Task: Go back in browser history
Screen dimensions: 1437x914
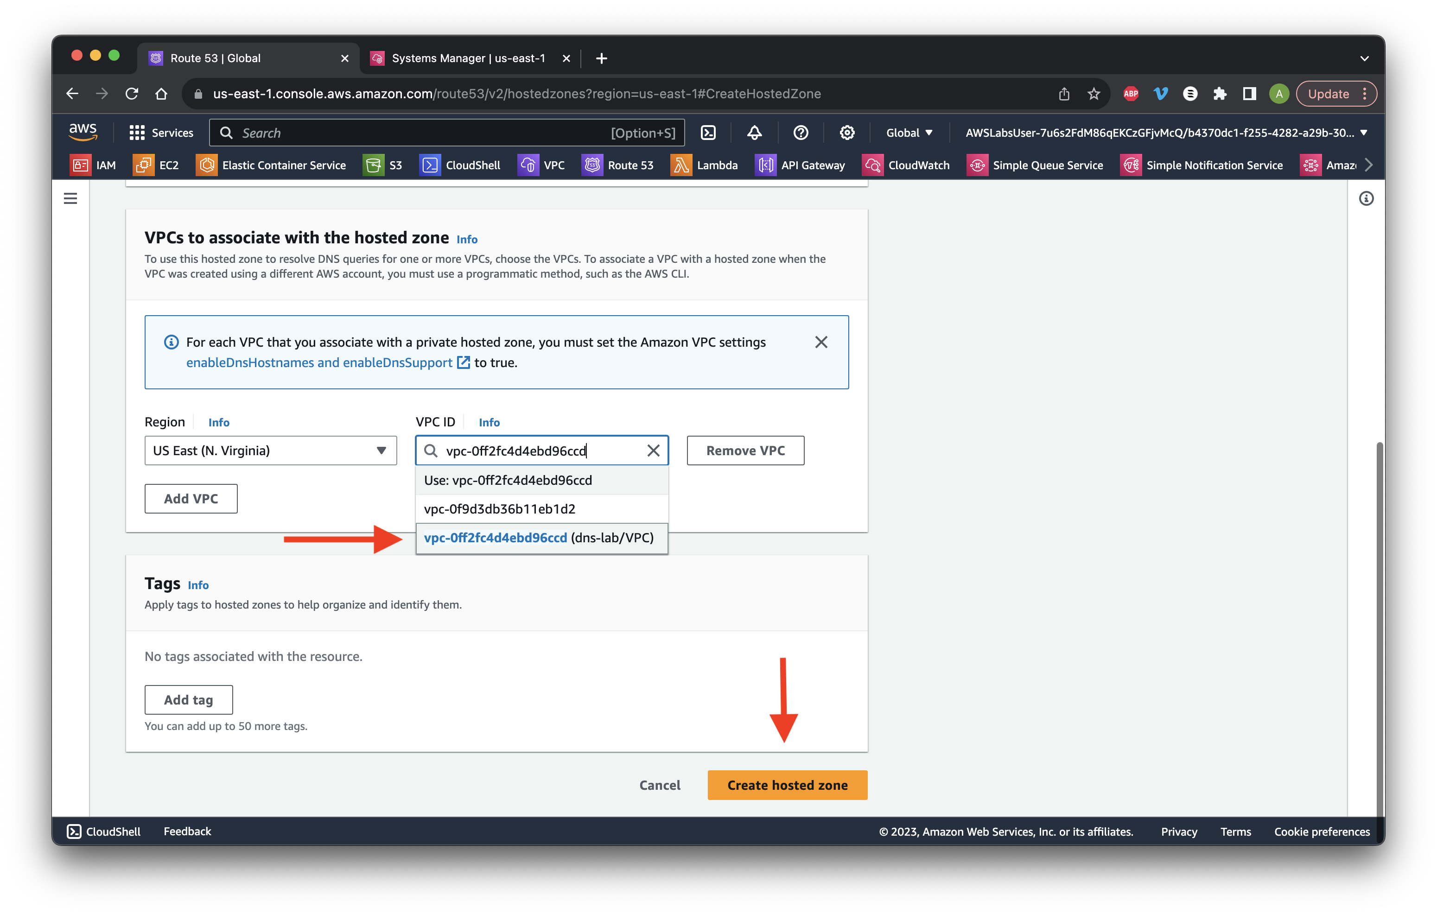Action: tap(72, 94)
